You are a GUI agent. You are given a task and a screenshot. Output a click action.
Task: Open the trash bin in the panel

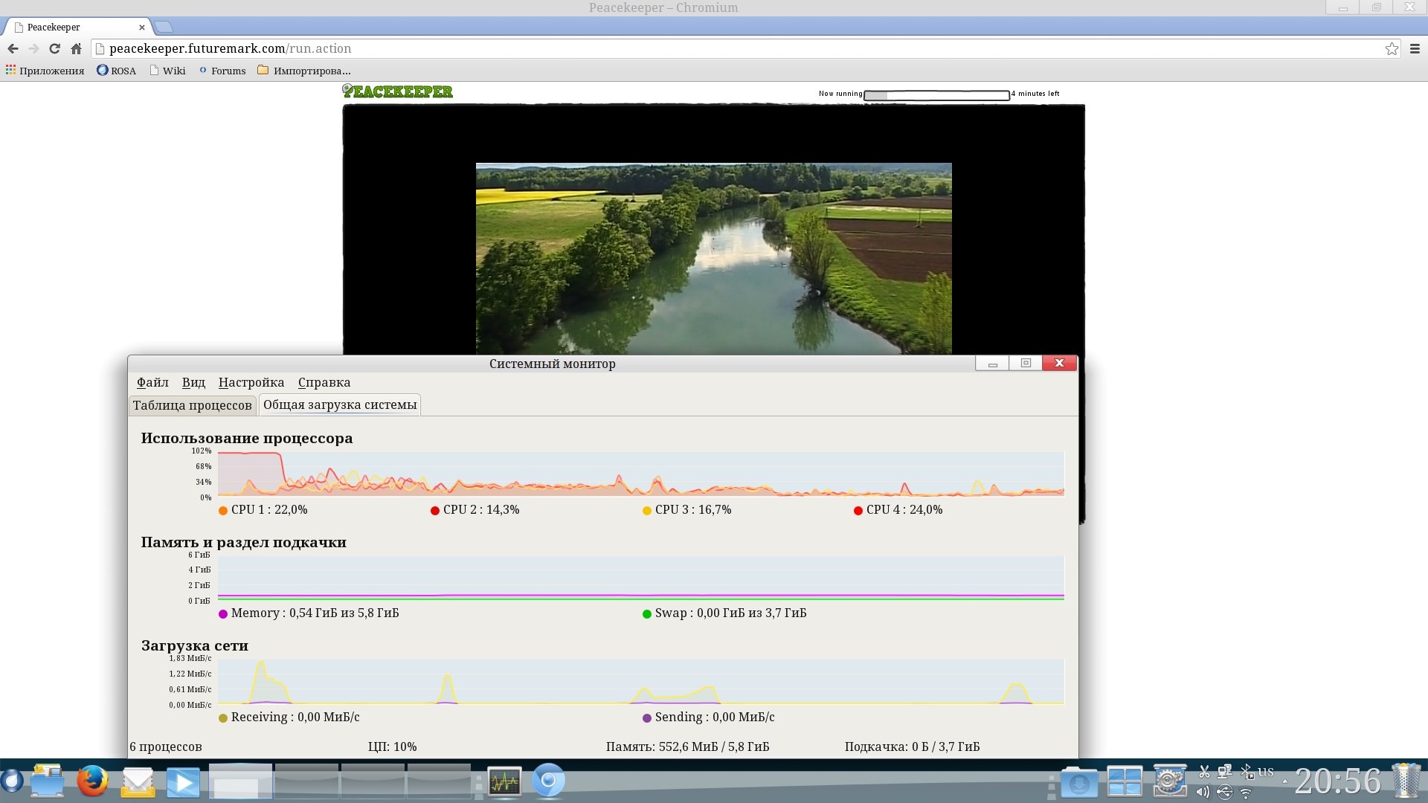1406,781
